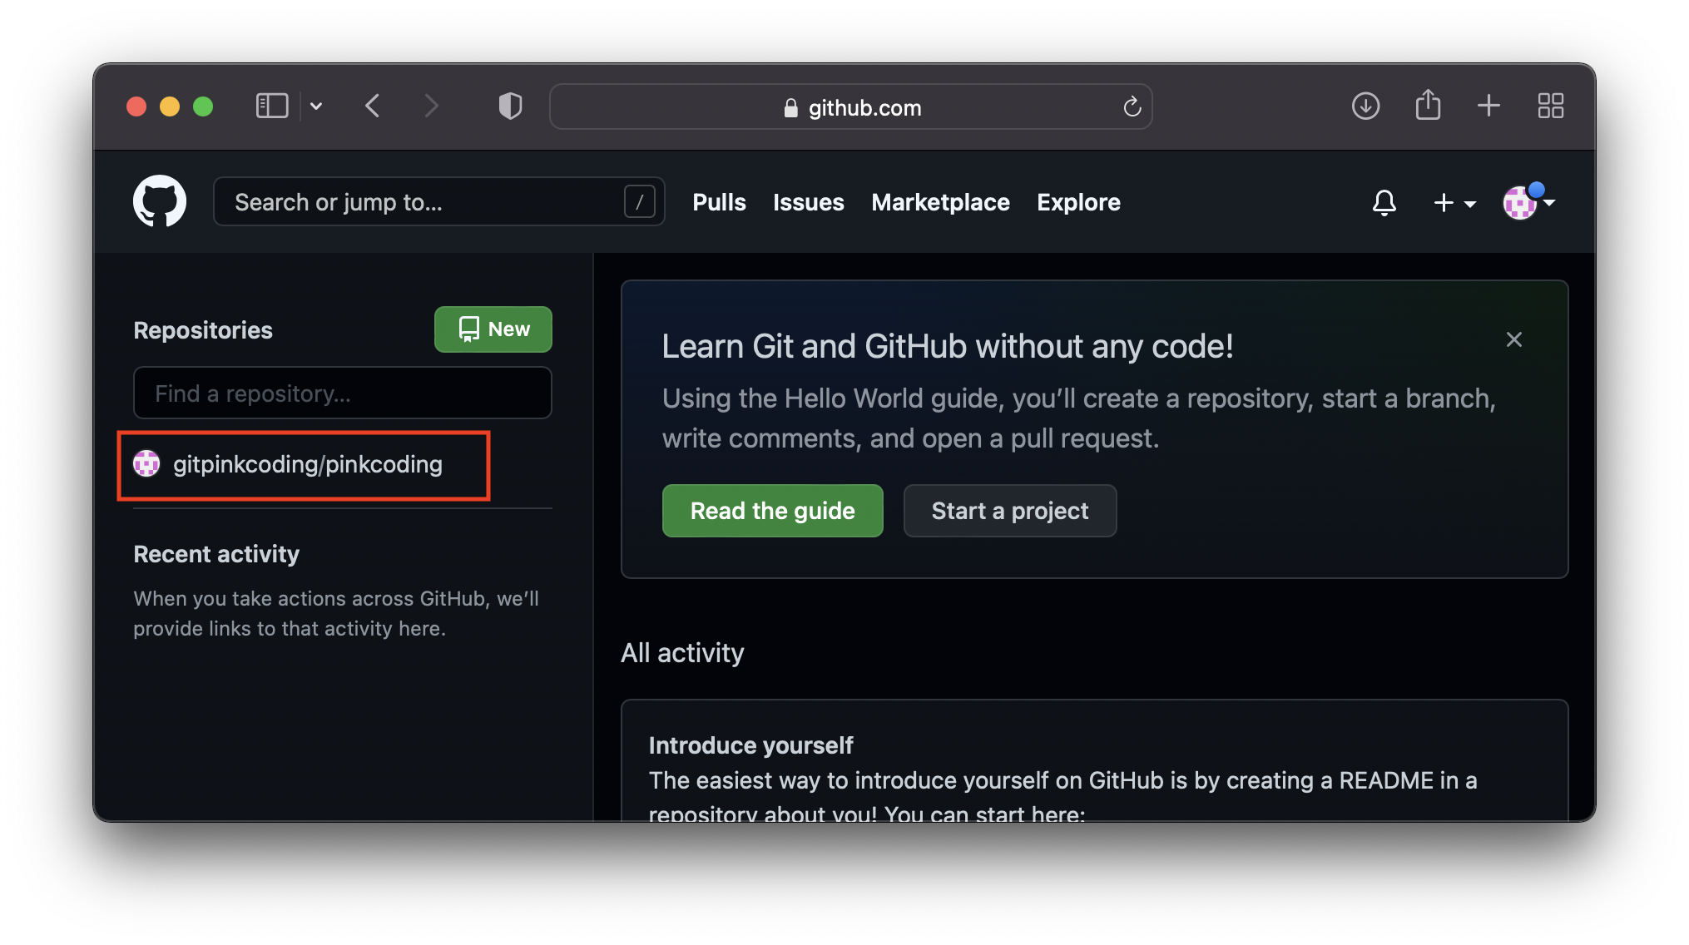Expand the plus create-new dropdown
Screen dimensions: 1689x945
1454,202
